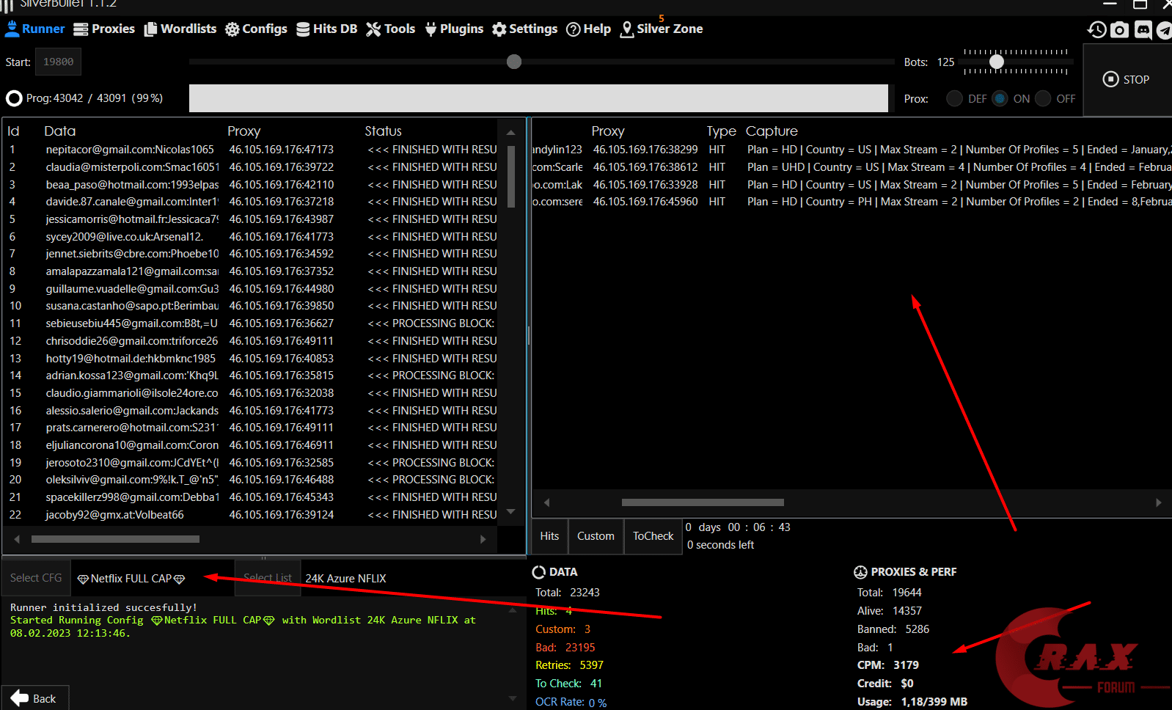Select the ON proxy radio option
This screenshot has width=1172, height=710.
(1000, 98)
